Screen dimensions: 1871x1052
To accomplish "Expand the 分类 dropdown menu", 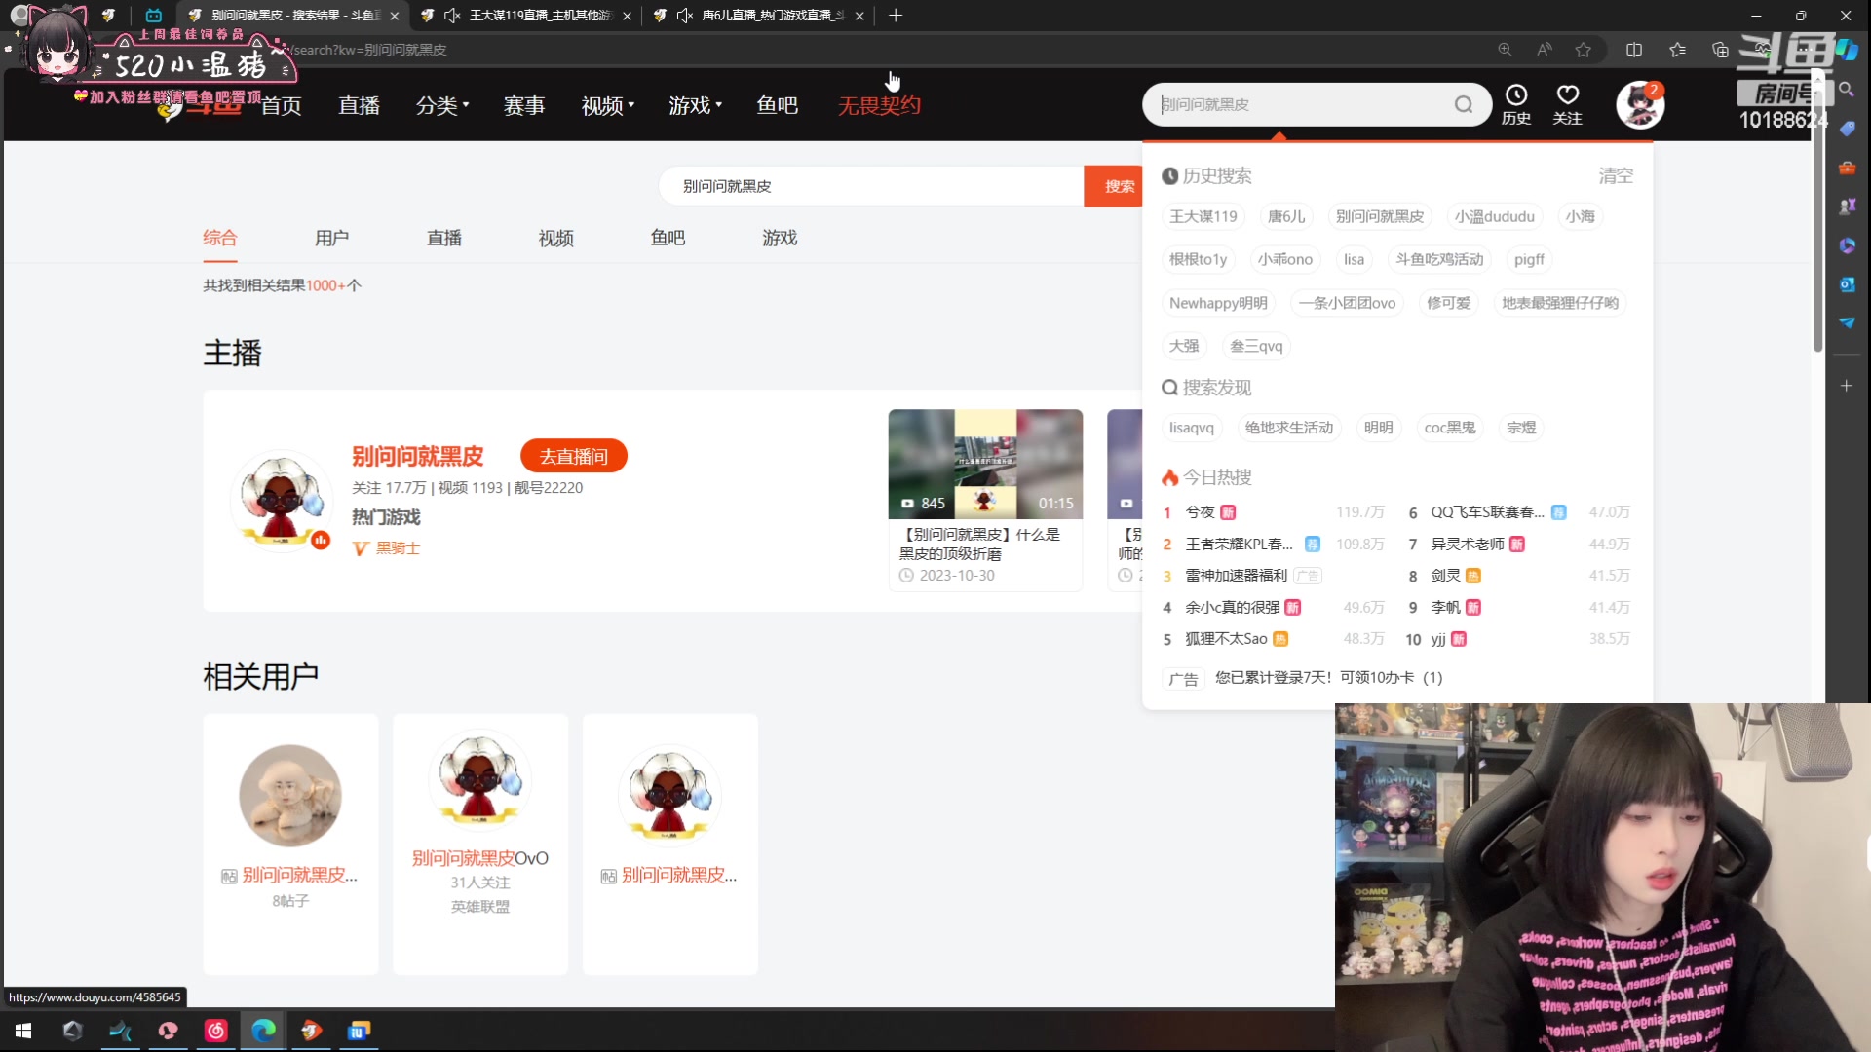I will 442,105.
